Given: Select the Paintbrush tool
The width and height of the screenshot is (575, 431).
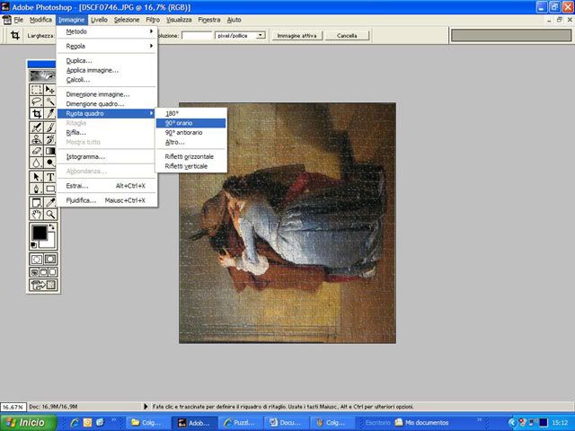Looking at the screenshot, I should [50, 128].
